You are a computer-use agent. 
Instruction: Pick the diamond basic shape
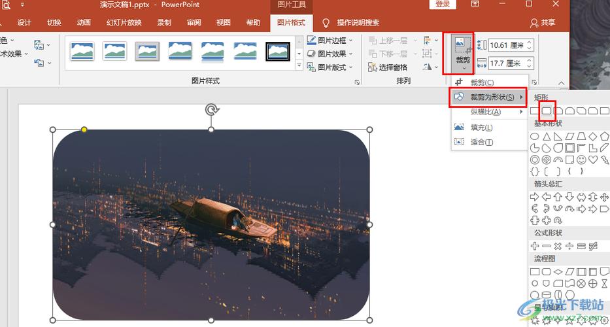(x=592, y=137)
